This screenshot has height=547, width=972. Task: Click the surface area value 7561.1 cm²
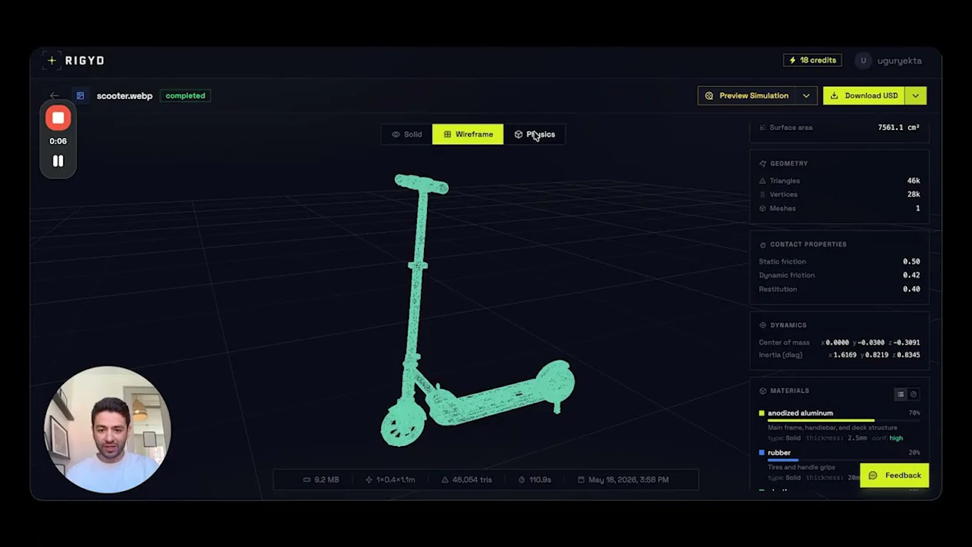click(x=898, y=128)
